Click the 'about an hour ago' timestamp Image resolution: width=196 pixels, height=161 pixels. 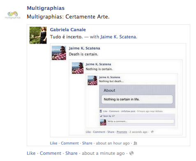(113, 143)
